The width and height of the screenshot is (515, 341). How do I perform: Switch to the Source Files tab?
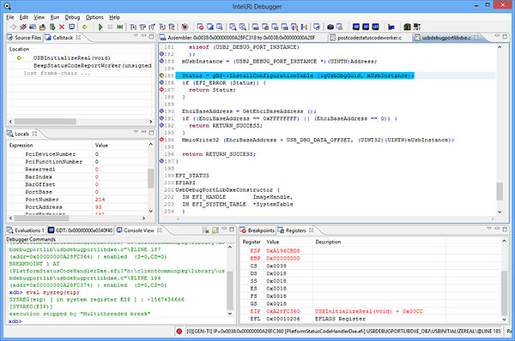point(24,38)
